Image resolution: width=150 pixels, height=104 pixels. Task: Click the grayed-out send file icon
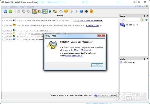pos(71,11)
